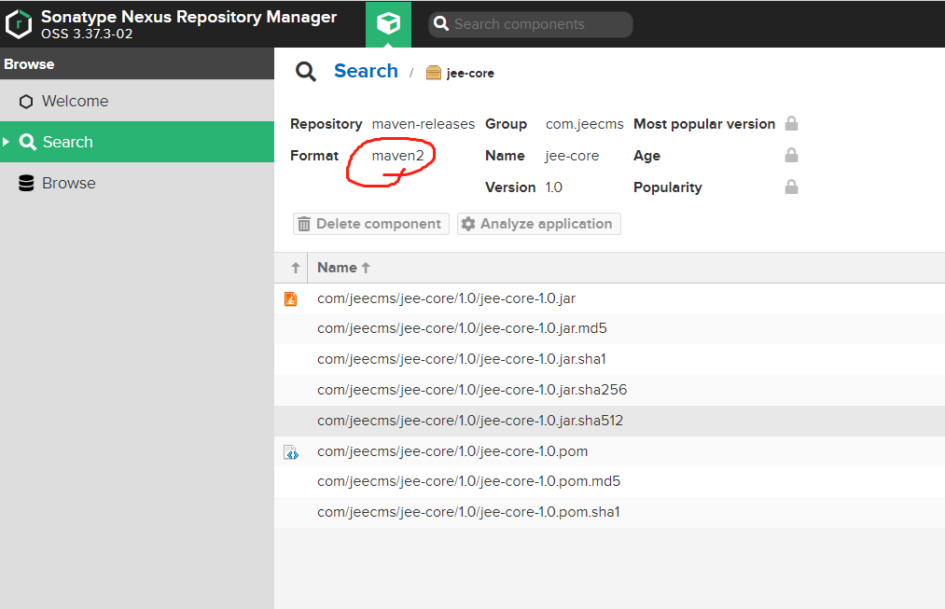The height and width of the screenshot is (609, 945).
Task: Click the lock icon beside Popularity
Action: coord(791,187)
